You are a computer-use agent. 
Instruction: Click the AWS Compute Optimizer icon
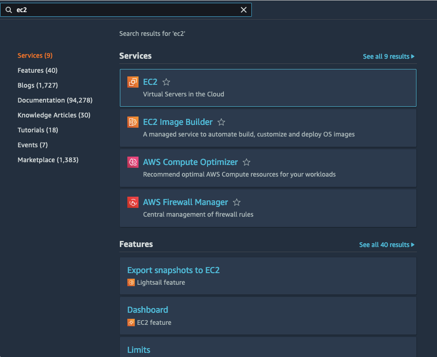click(x=132, y=162)
